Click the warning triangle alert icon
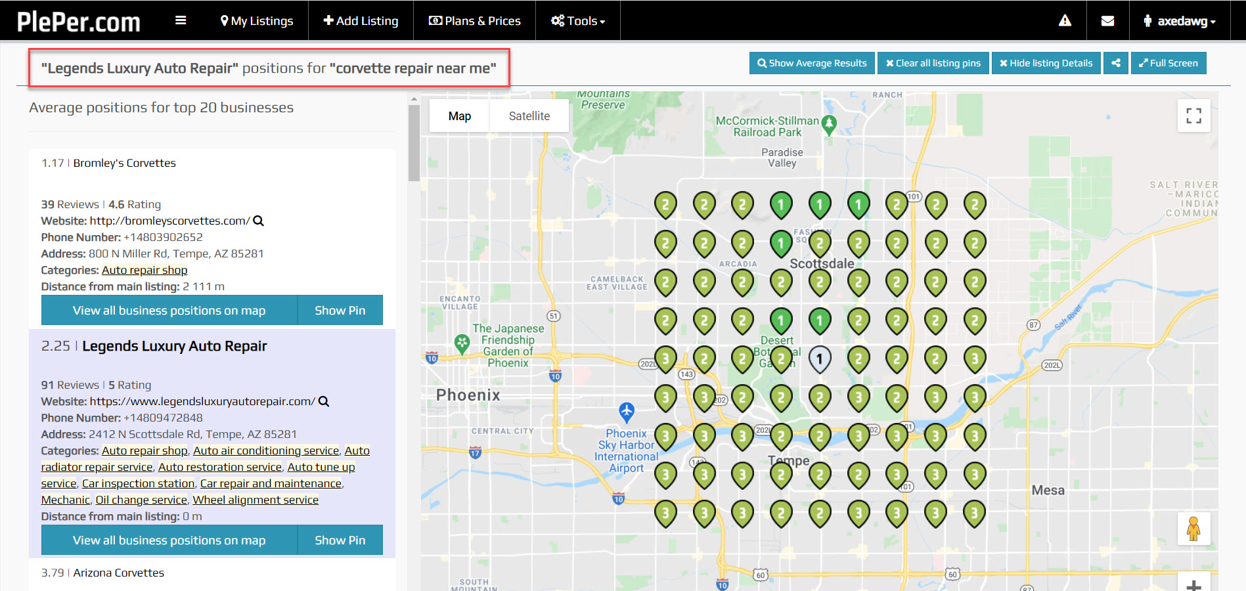1246x591 pixels. pyautogui.click(x=1065, y=21)
